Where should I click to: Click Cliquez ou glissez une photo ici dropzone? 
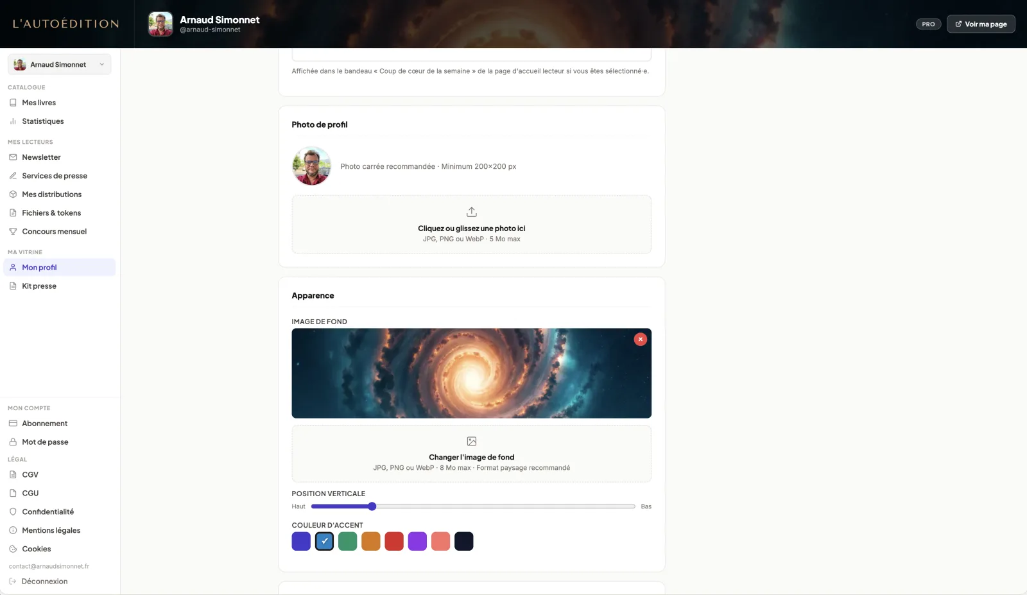[472, 225]
